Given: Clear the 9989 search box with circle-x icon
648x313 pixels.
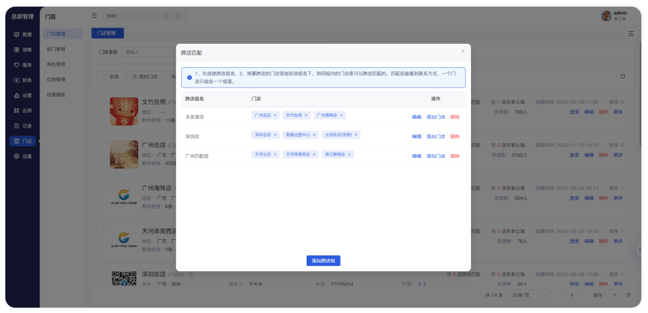Looking at the screenshot, I should 167,16.
